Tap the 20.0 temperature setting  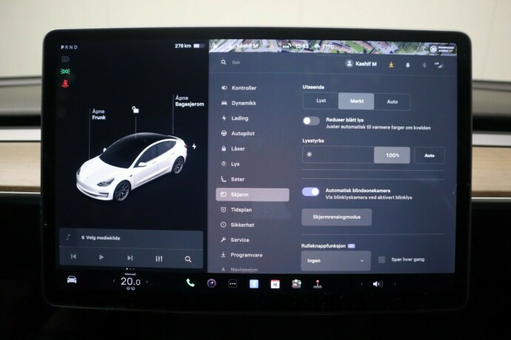[130, 282]
